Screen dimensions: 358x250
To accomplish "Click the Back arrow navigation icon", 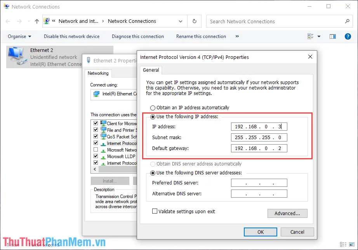I will click(8, 21).
